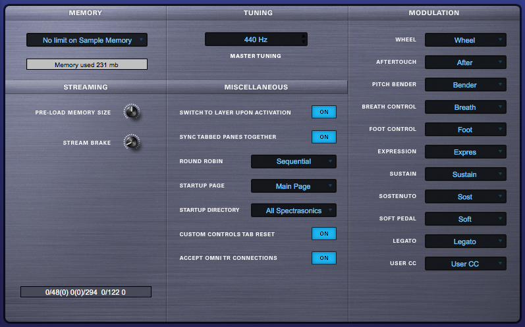Click the MEMORY section header
Image resolution: width=525 pixels, height=327 pixels.
pyautogui.click(x=86, y=13)
